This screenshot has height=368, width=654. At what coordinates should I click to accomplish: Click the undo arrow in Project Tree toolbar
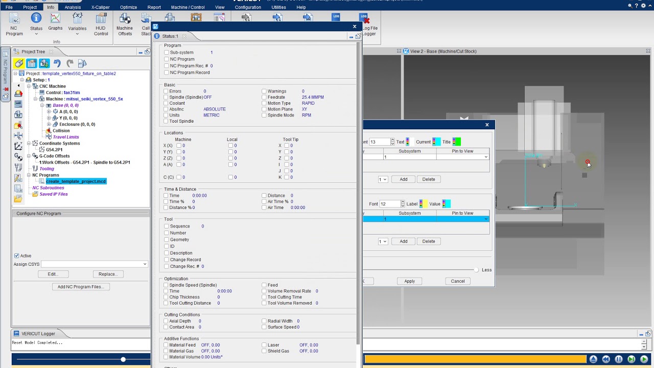click(57, 63)
